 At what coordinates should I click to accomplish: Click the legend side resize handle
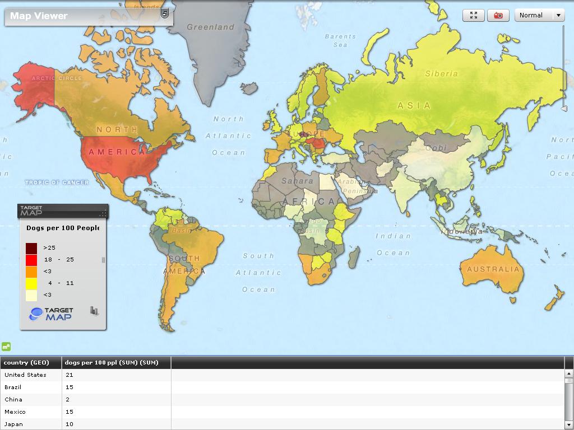(x=103, y=260)
